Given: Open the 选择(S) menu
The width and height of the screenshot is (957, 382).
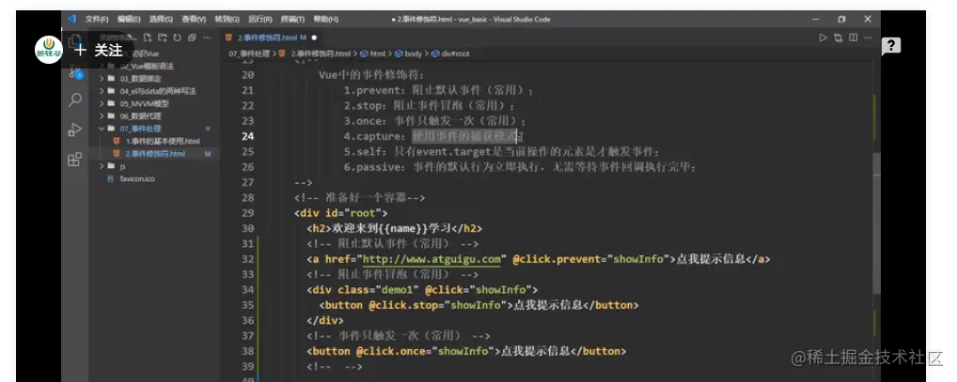Looking at the screenshot, I should [x=161, y=19].
